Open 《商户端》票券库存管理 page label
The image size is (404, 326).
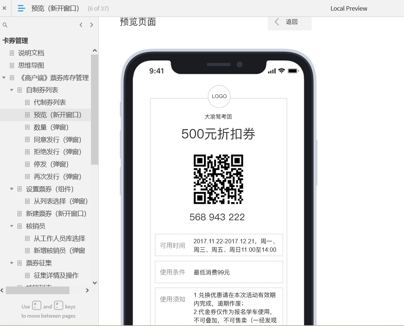coord(54,78)
